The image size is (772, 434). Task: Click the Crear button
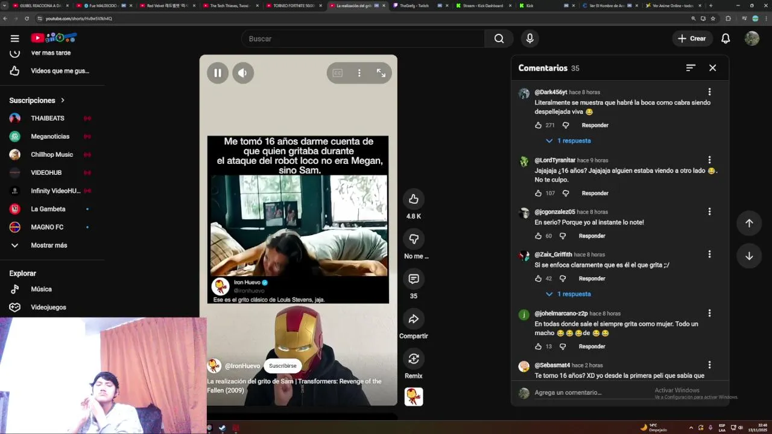click(692, 39)
